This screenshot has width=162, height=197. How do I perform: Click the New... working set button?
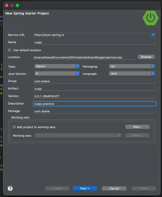[x=137, y=127]
